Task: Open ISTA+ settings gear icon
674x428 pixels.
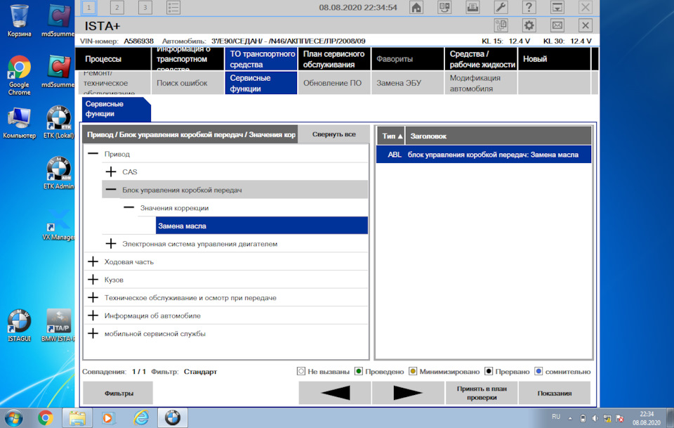Action: [x=529, y=25]
